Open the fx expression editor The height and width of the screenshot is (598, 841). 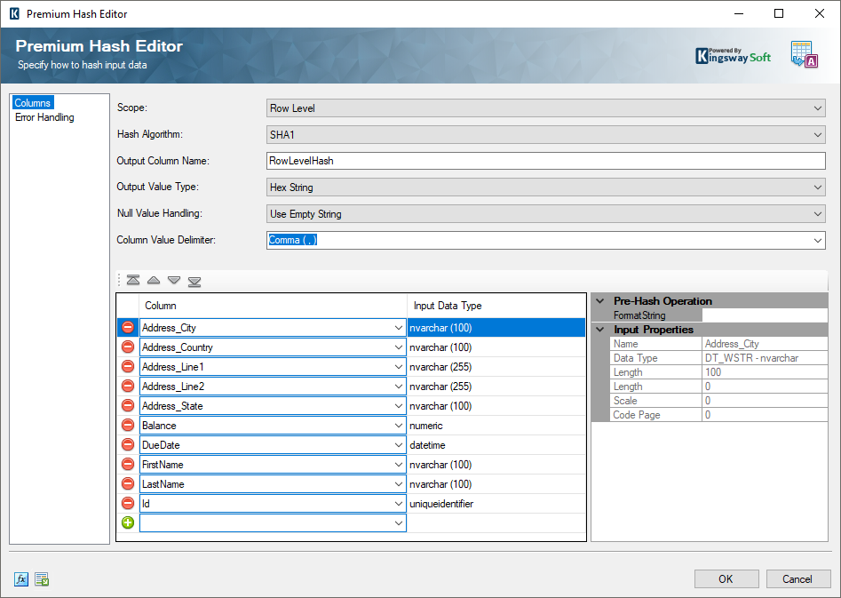click(20, 578)
